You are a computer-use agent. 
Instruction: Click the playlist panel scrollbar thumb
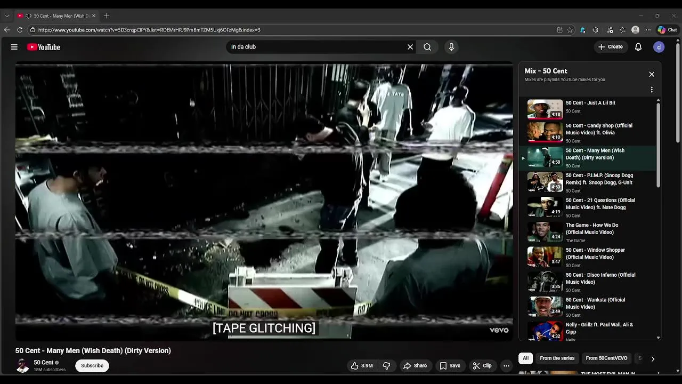coord(659,145)
